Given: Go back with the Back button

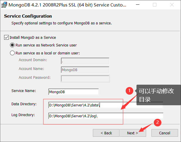Looking at the screenshot, I should [x=106, y=133].
